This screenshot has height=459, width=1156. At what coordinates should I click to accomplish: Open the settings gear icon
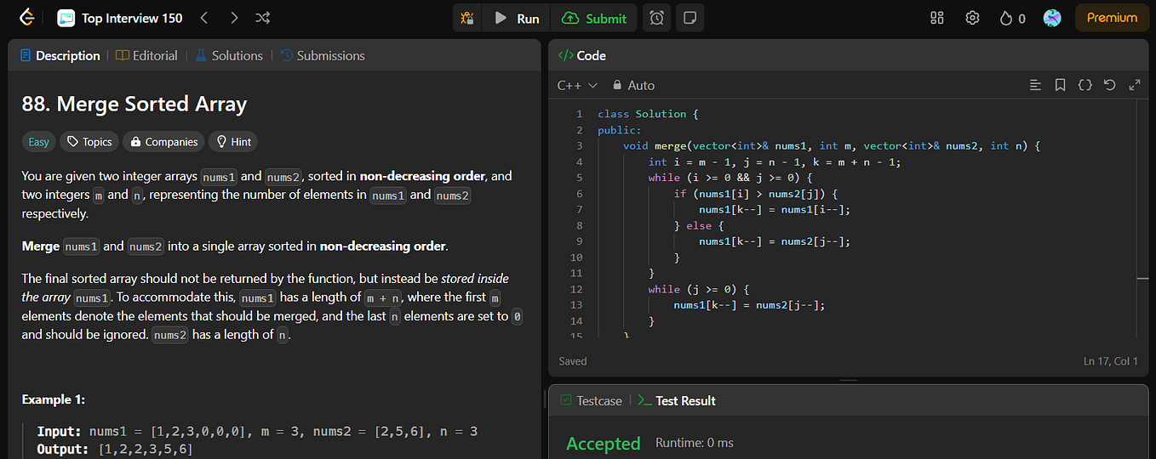972,18
